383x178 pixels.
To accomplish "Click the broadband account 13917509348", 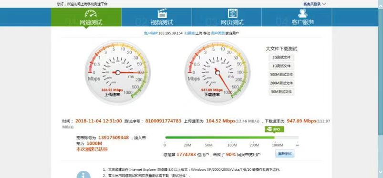I will (114, 138).
